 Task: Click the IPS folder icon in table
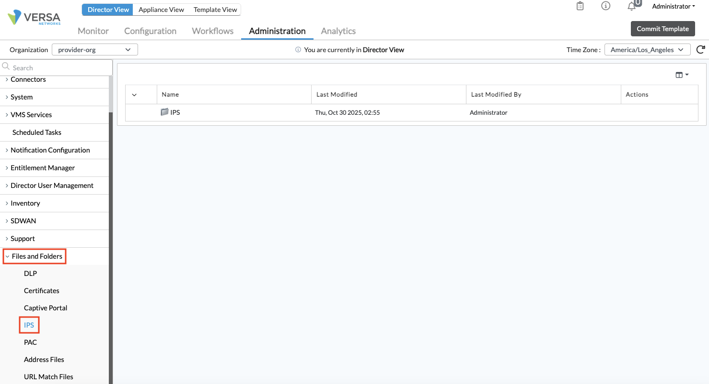(x=165, y=112)
